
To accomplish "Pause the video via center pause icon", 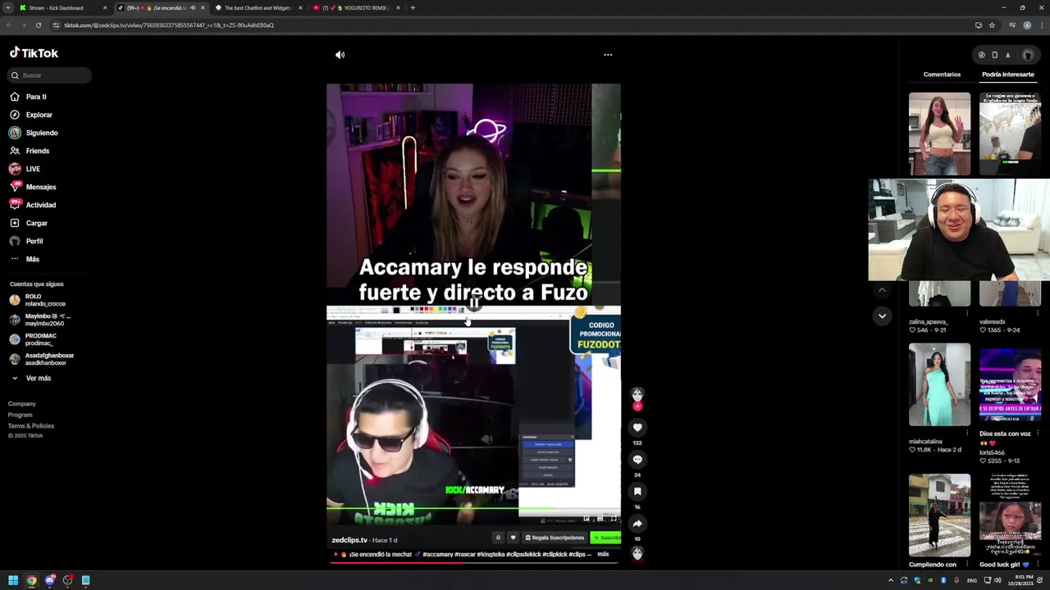I will (x=473, y=303).
